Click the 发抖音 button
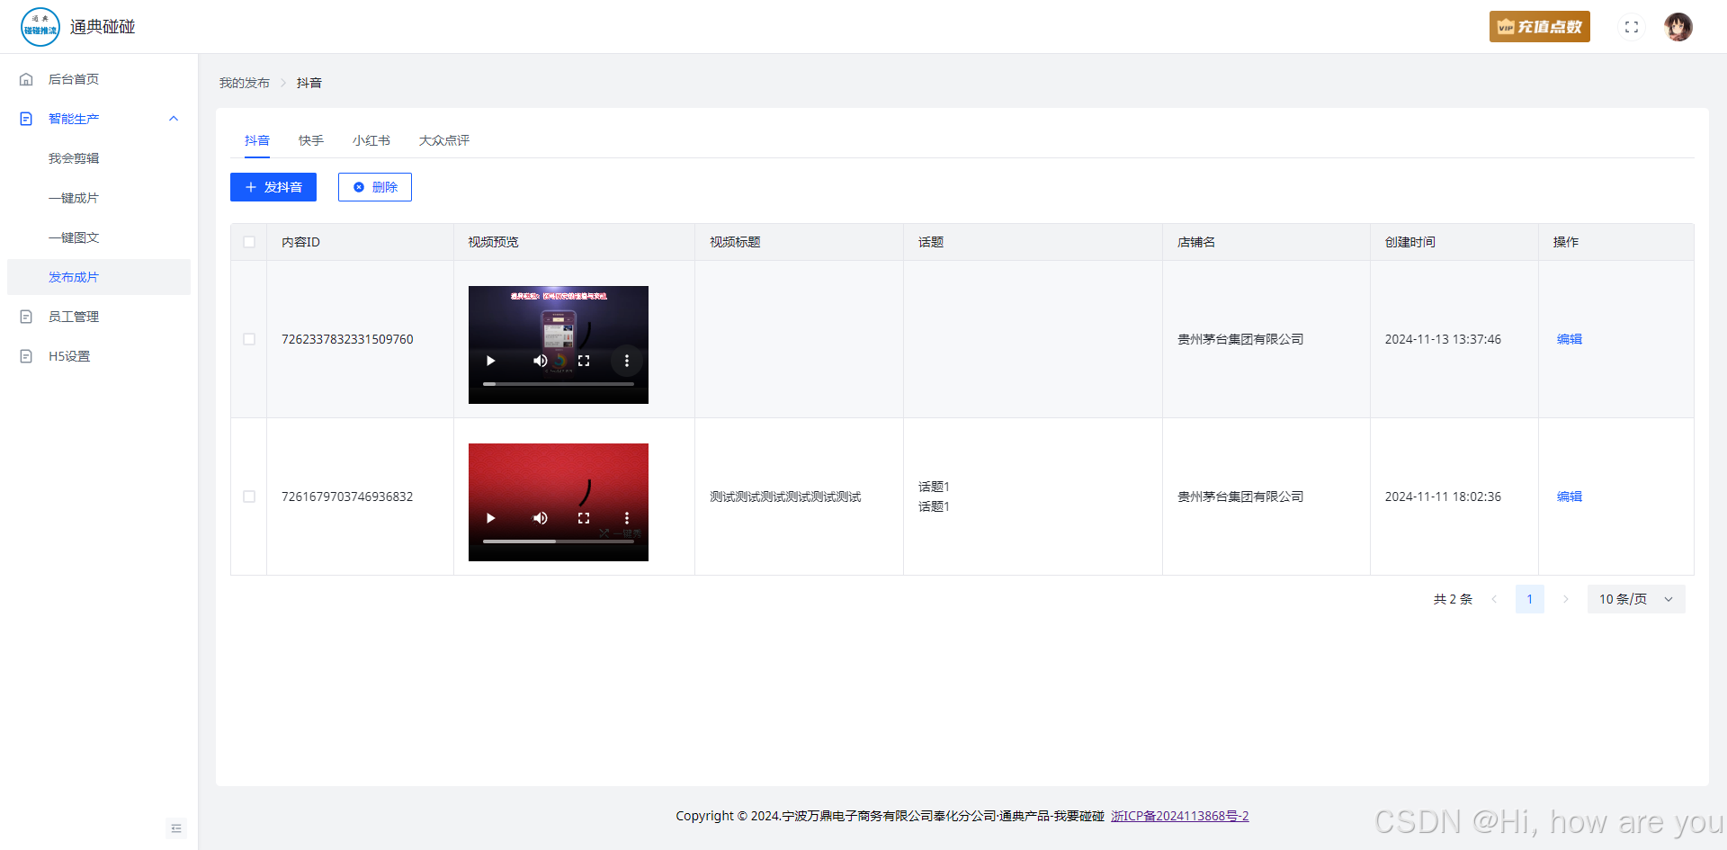This screenshot has height=850, width=1727. pos(273,187)
